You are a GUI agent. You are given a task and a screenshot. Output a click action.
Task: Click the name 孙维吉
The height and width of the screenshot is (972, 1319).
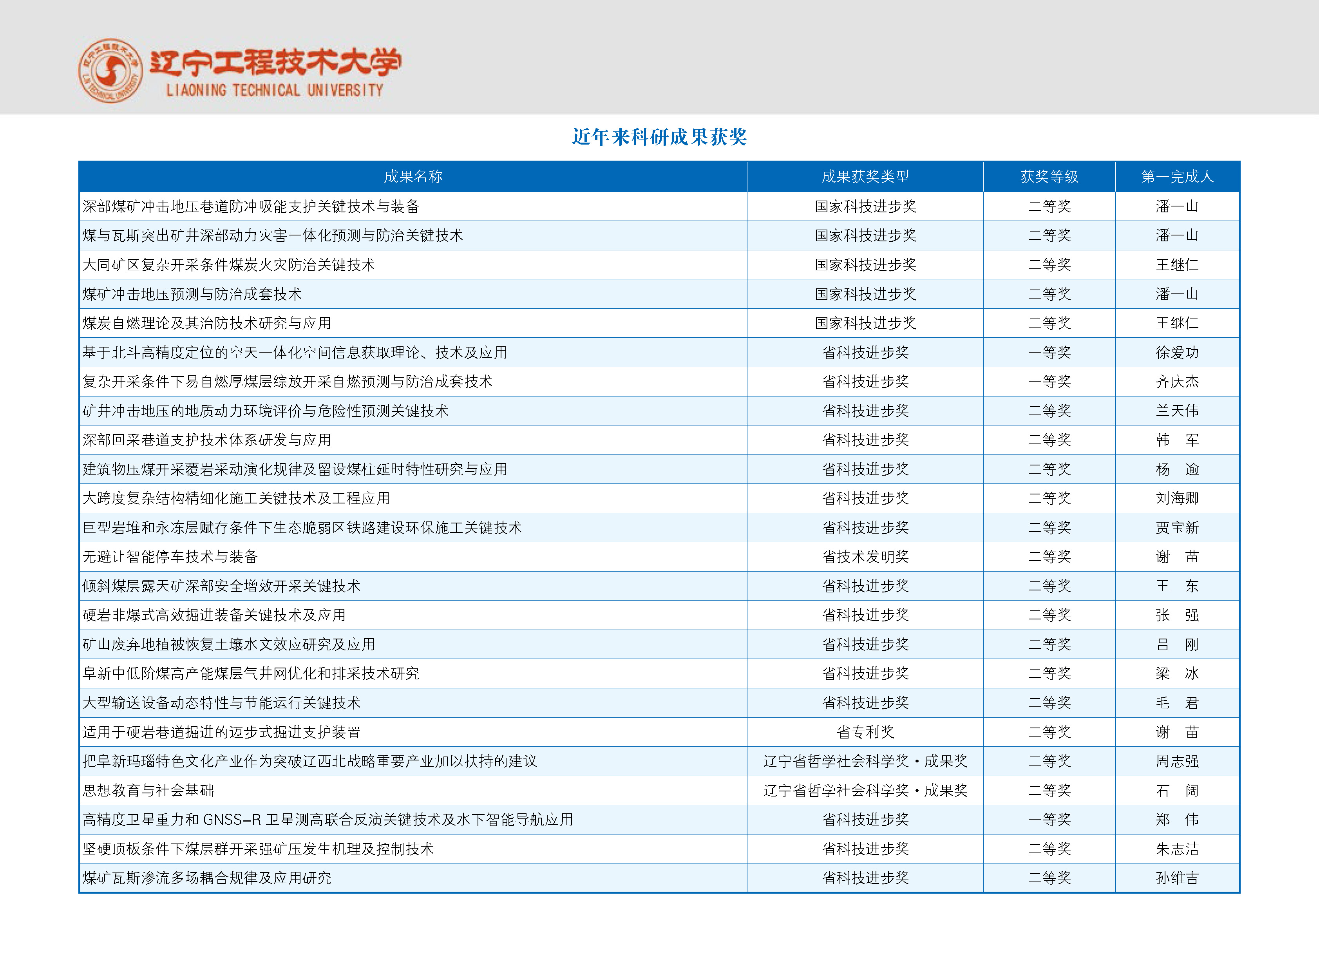tap(1177, 878)
